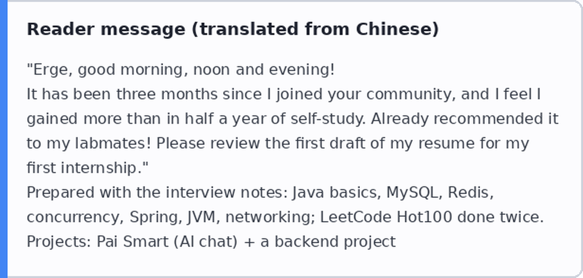Click the words "a backend project" at bottom

(328, 242)
